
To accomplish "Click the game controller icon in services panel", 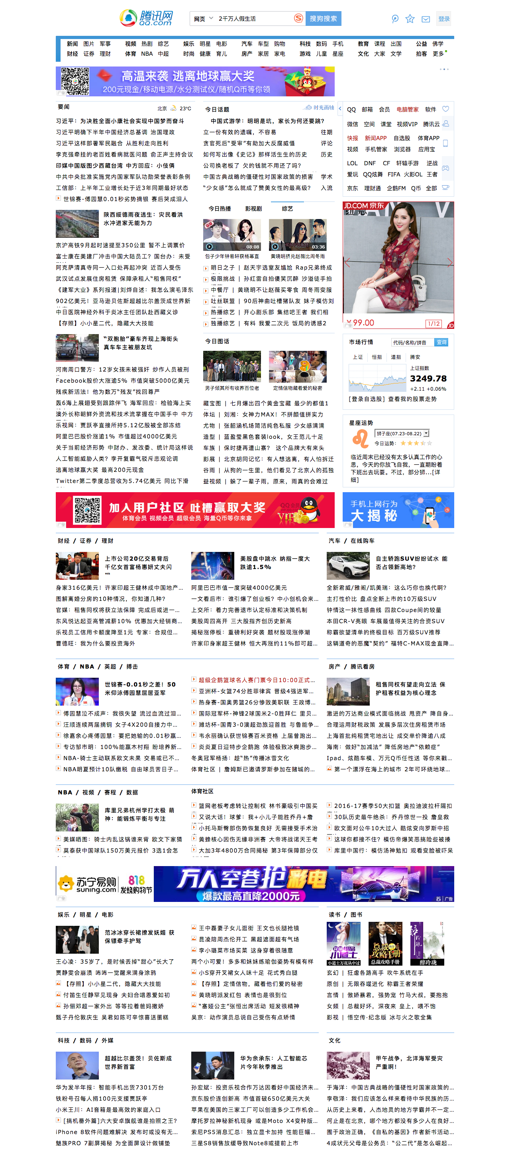I will point(445,168).
